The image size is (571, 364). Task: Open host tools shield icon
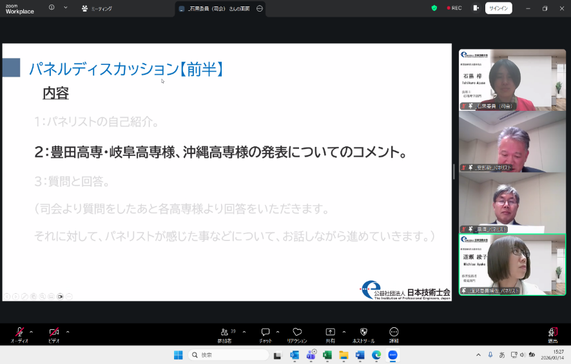(x=363, y=334)
